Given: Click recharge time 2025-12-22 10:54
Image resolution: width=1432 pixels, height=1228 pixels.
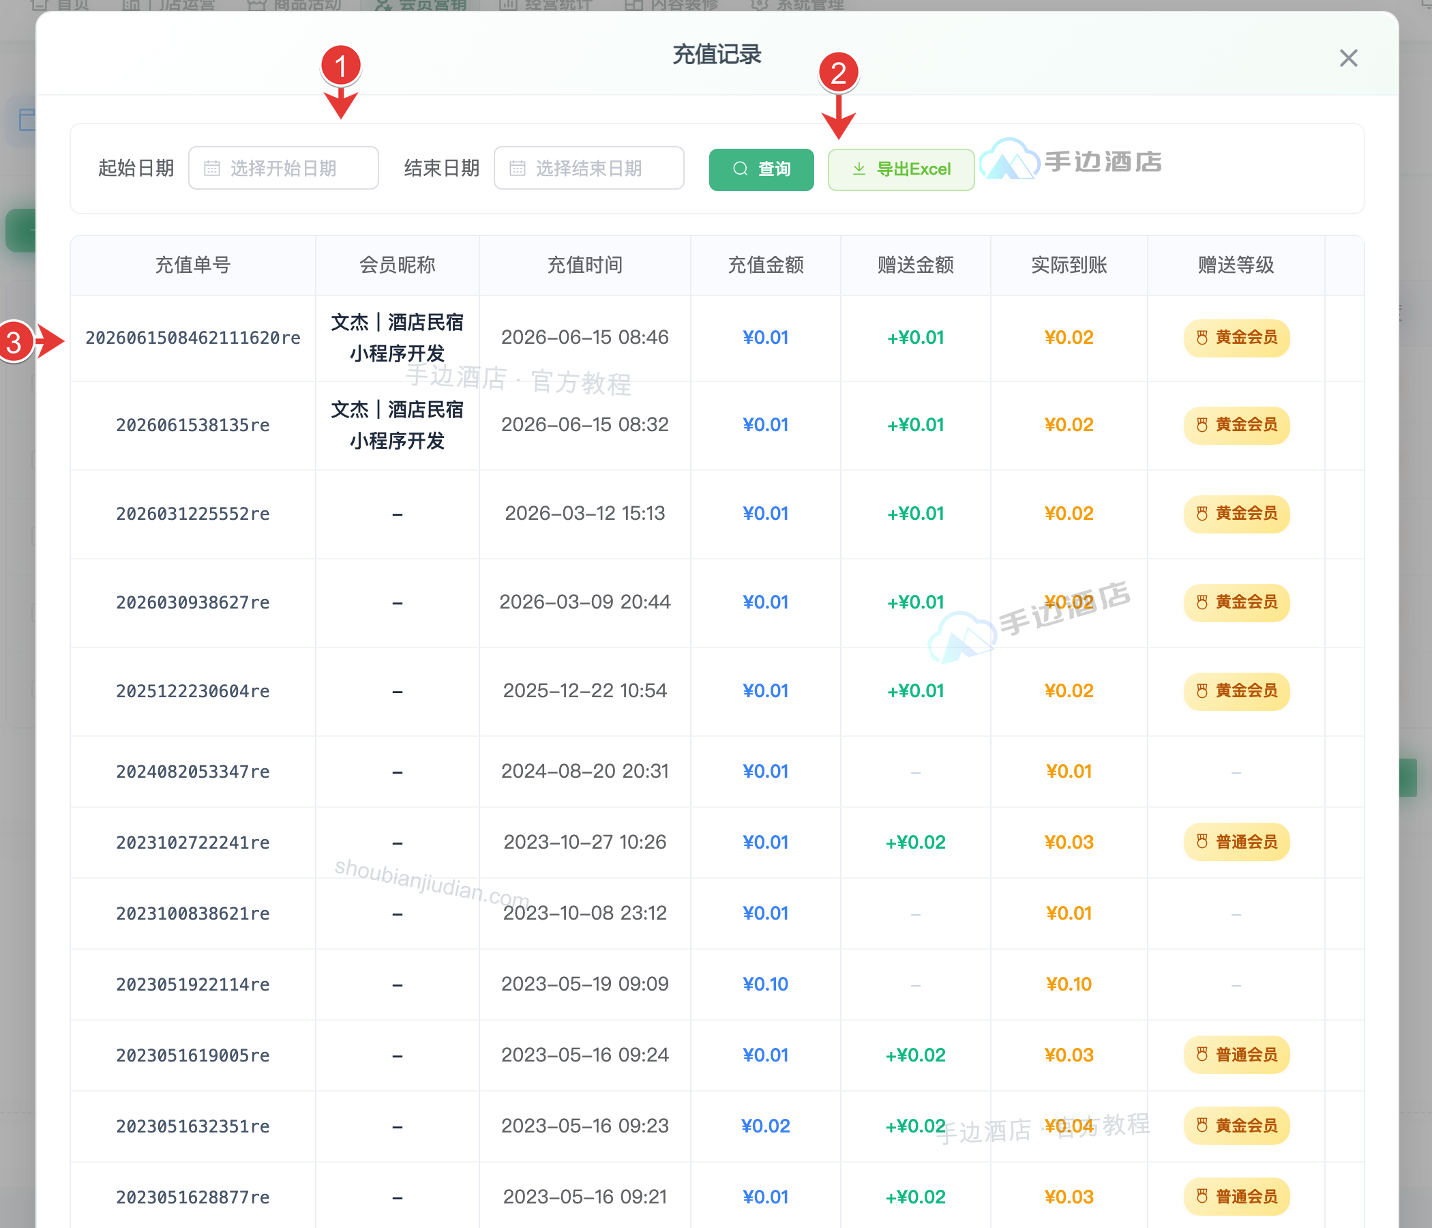Looking at the screenshot, I should pyautogui.click(x=584, y=690).
